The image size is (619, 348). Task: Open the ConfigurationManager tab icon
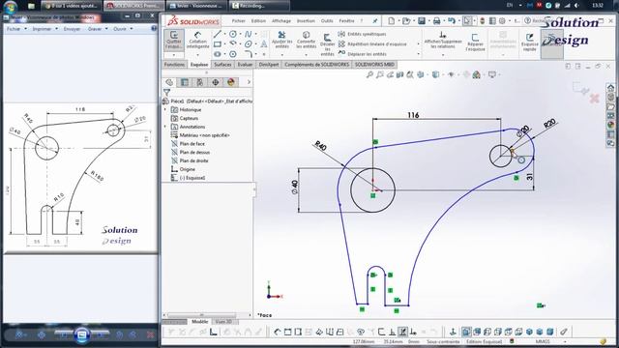(x=200, y=82)
